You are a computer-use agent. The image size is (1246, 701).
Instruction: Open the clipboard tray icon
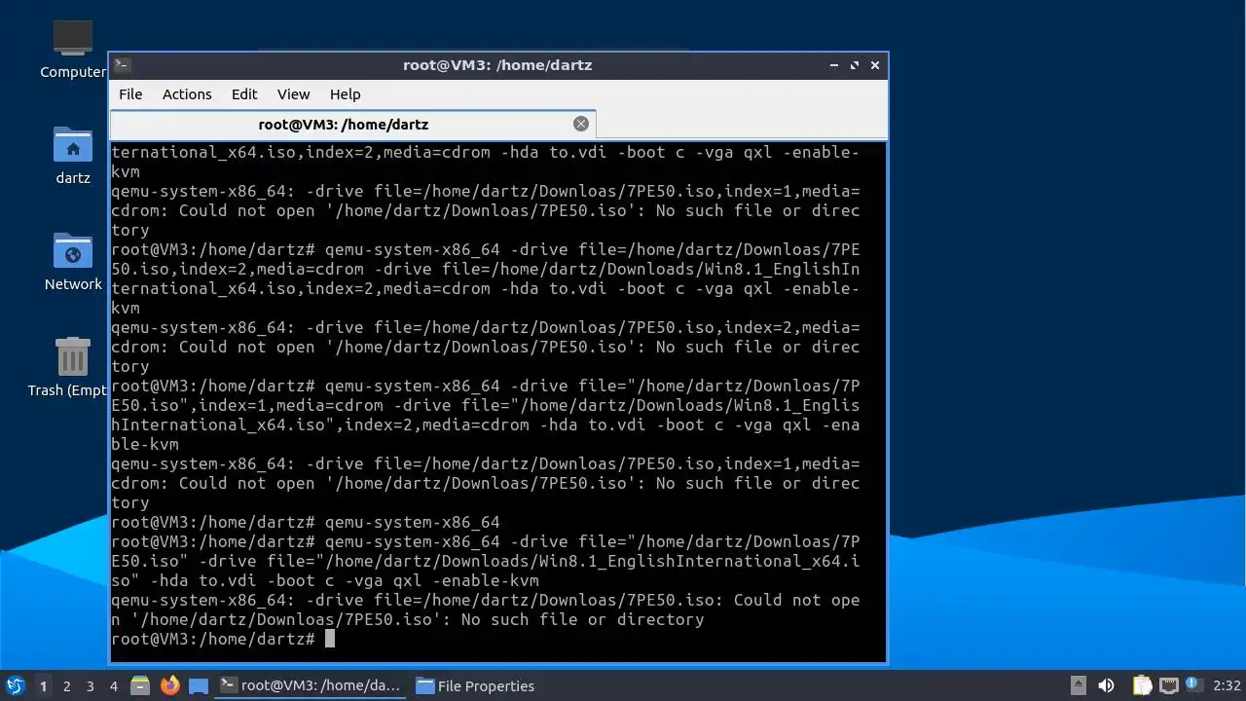[x=1142, y=685]
